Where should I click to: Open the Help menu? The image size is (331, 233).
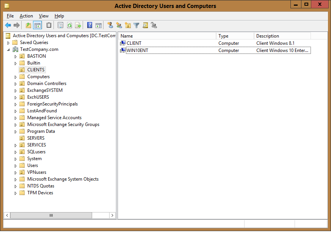[59, 16]
